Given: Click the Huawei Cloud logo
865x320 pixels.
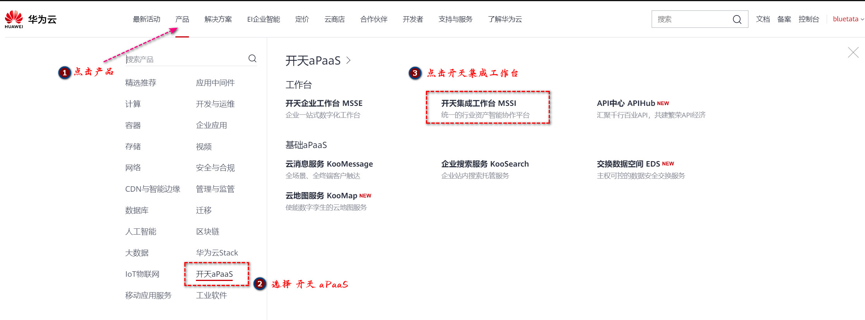Looking at the screenshot, I should pos(31,19).
